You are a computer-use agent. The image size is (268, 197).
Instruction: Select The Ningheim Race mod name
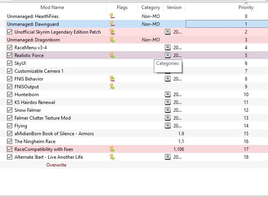(x=35, y=141)
